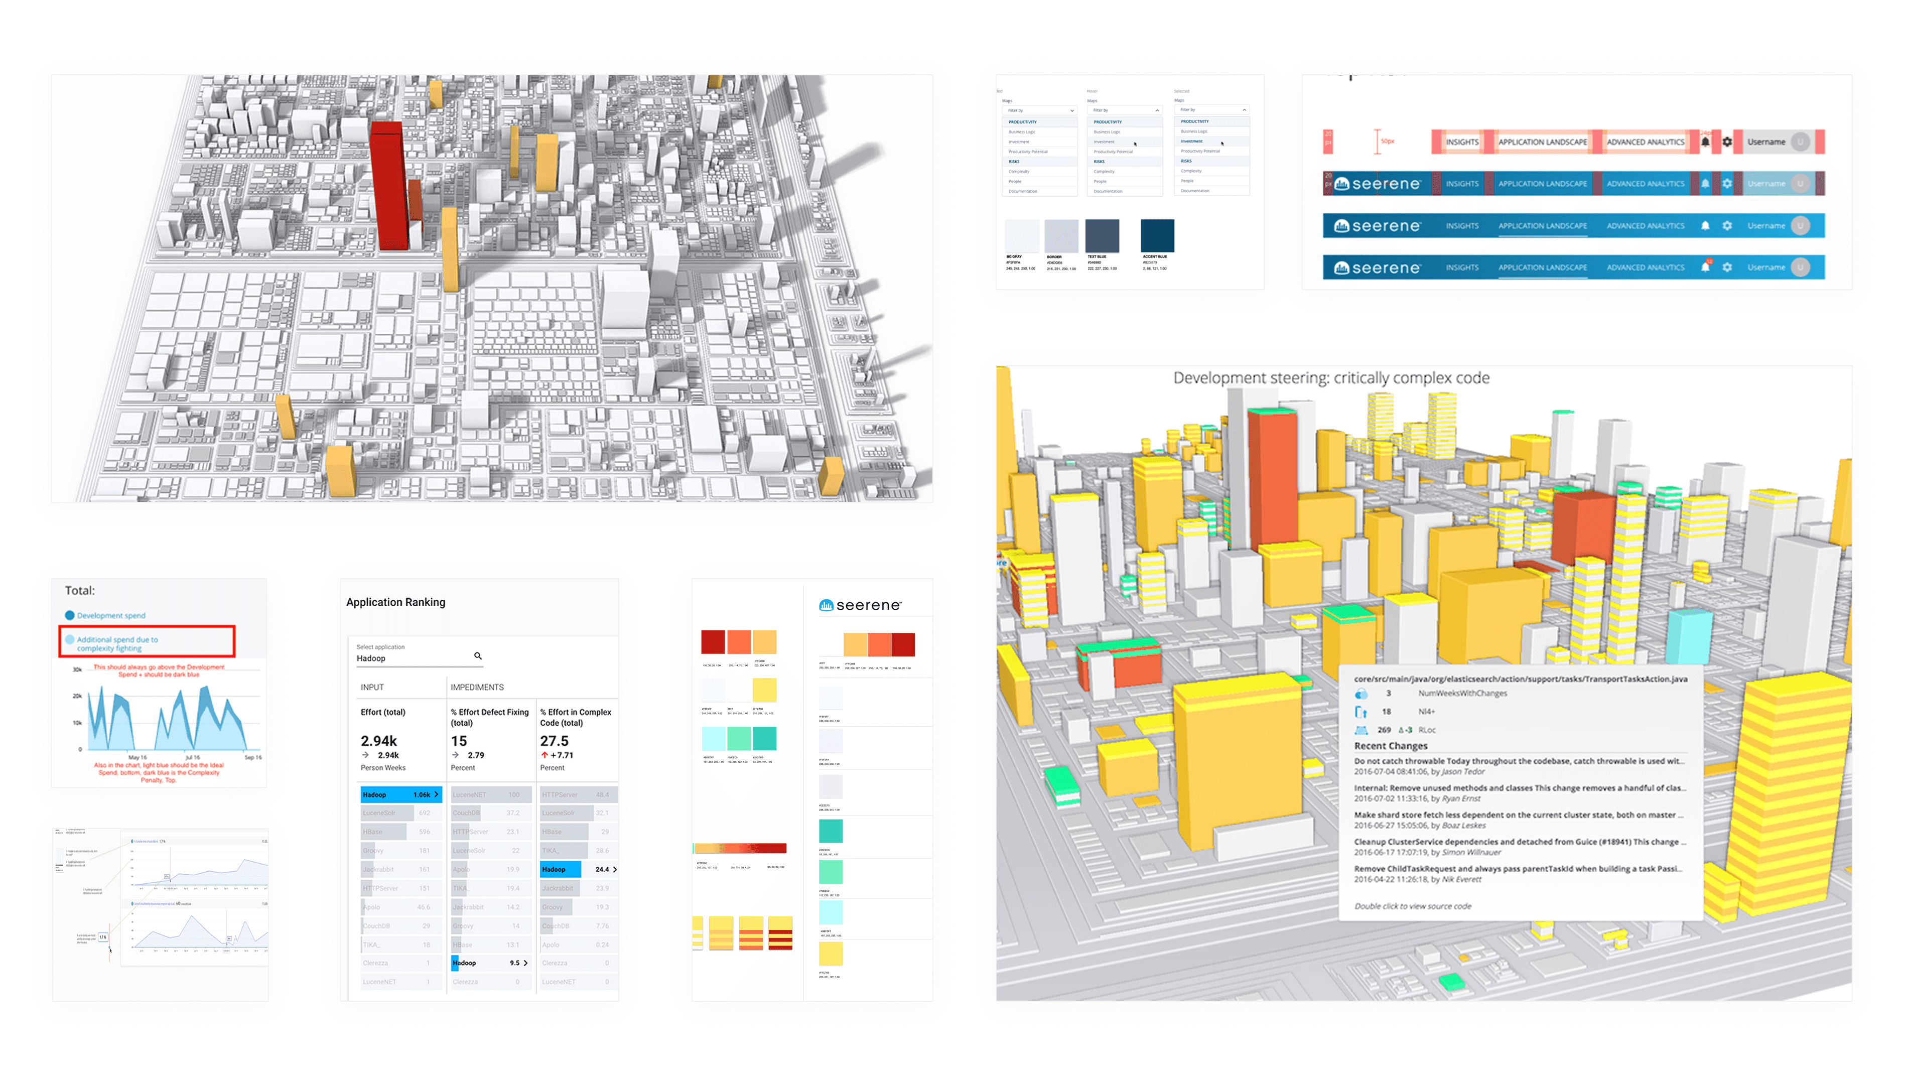The image size is (1905, 1076).
Task: Expand the Hadoop 1.06k row chevron
Action: point(436,794)
